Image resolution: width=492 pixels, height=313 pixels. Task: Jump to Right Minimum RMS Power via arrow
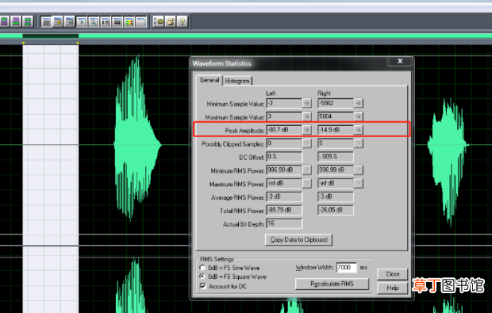tap(359, 170)
